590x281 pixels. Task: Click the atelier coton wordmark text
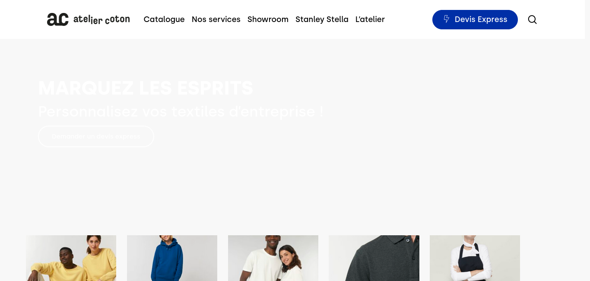point(102,19)
